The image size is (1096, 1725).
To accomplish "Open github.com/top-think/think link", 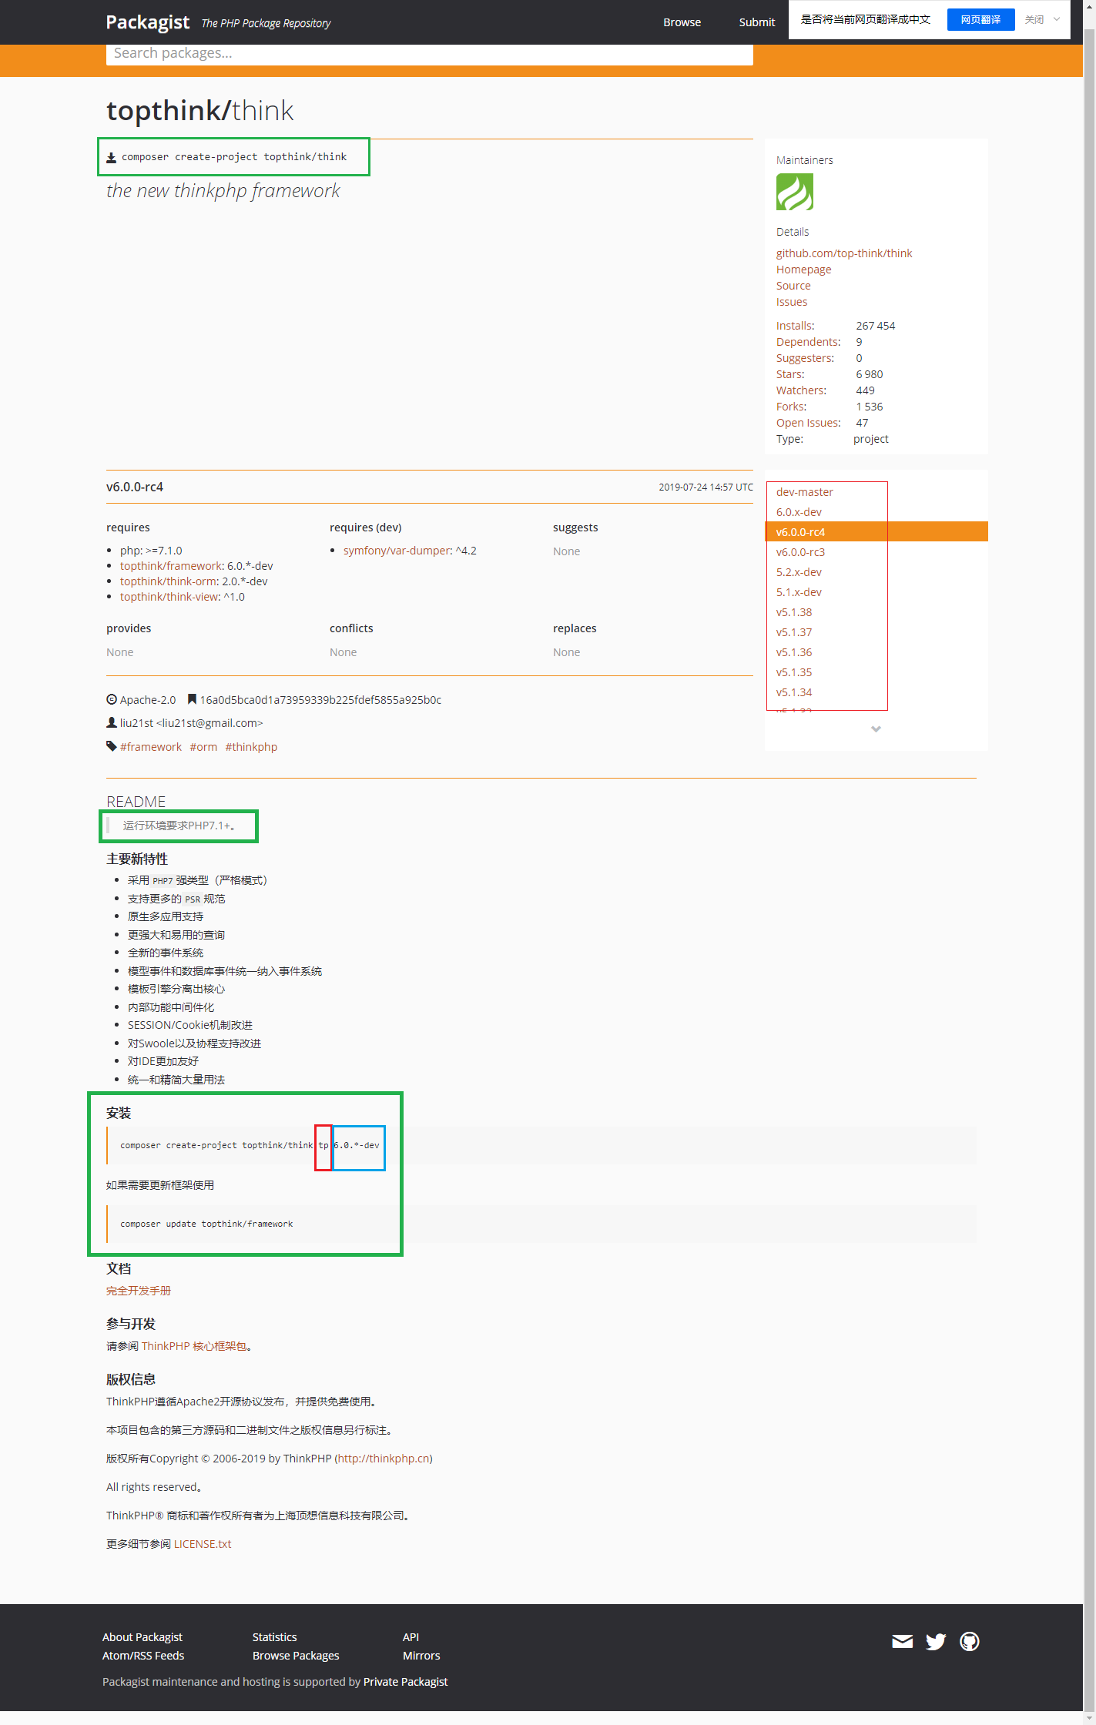I will 844,253.
